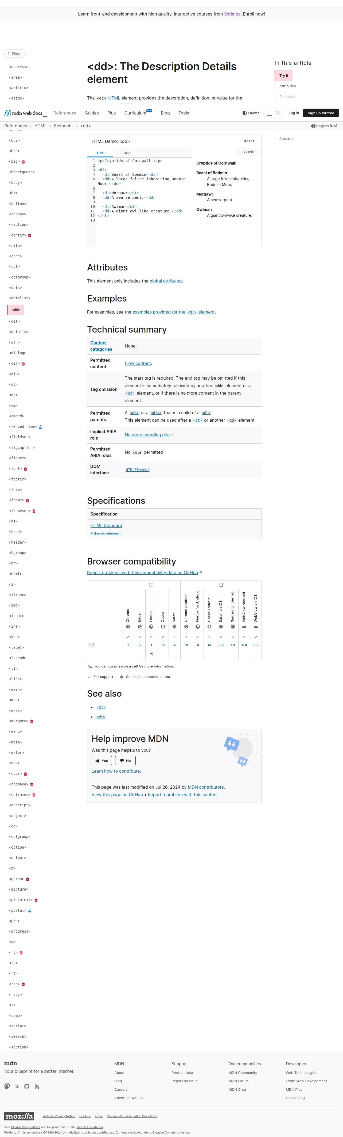The width and height of the screenshot is (343, 1137).
Task: Click the thumbs-down No feedback button
Action: (x=125, y=761)
